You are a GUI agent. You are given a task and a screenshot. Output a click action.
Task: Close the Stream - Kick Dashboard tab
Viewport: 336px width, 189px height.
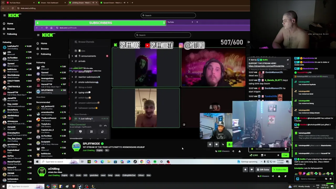pyautogui.click(x=65, y=3)
